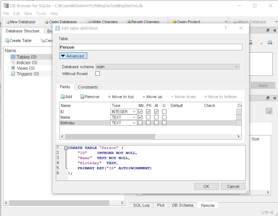Close the Edit table definition dialog
Viewport: 278px width, 216px height.
point(241,28)
